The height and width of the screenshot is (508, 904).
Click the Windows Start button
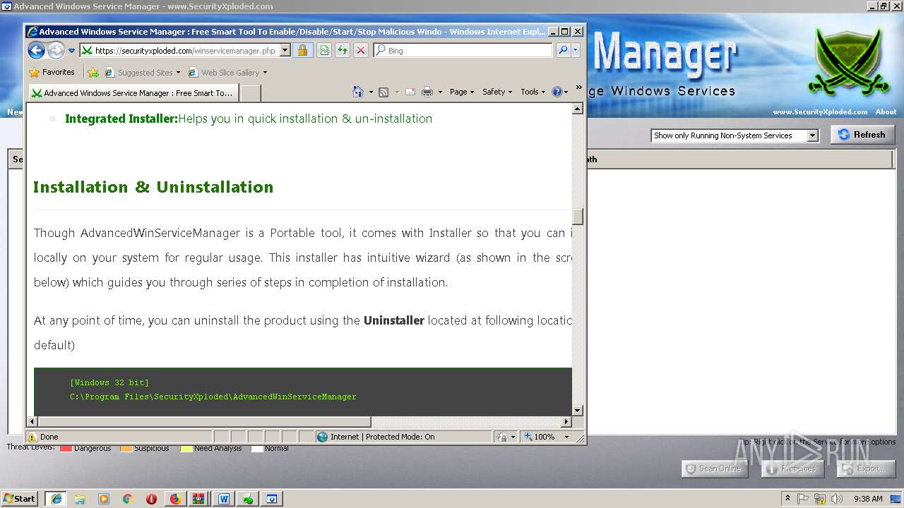[x=19, y=498]
